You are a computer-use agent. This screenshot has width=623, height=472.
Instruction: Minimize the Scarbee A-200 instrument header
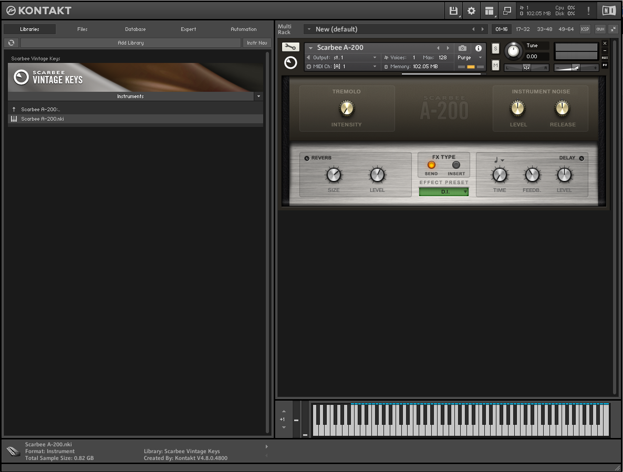click(605, 51)
